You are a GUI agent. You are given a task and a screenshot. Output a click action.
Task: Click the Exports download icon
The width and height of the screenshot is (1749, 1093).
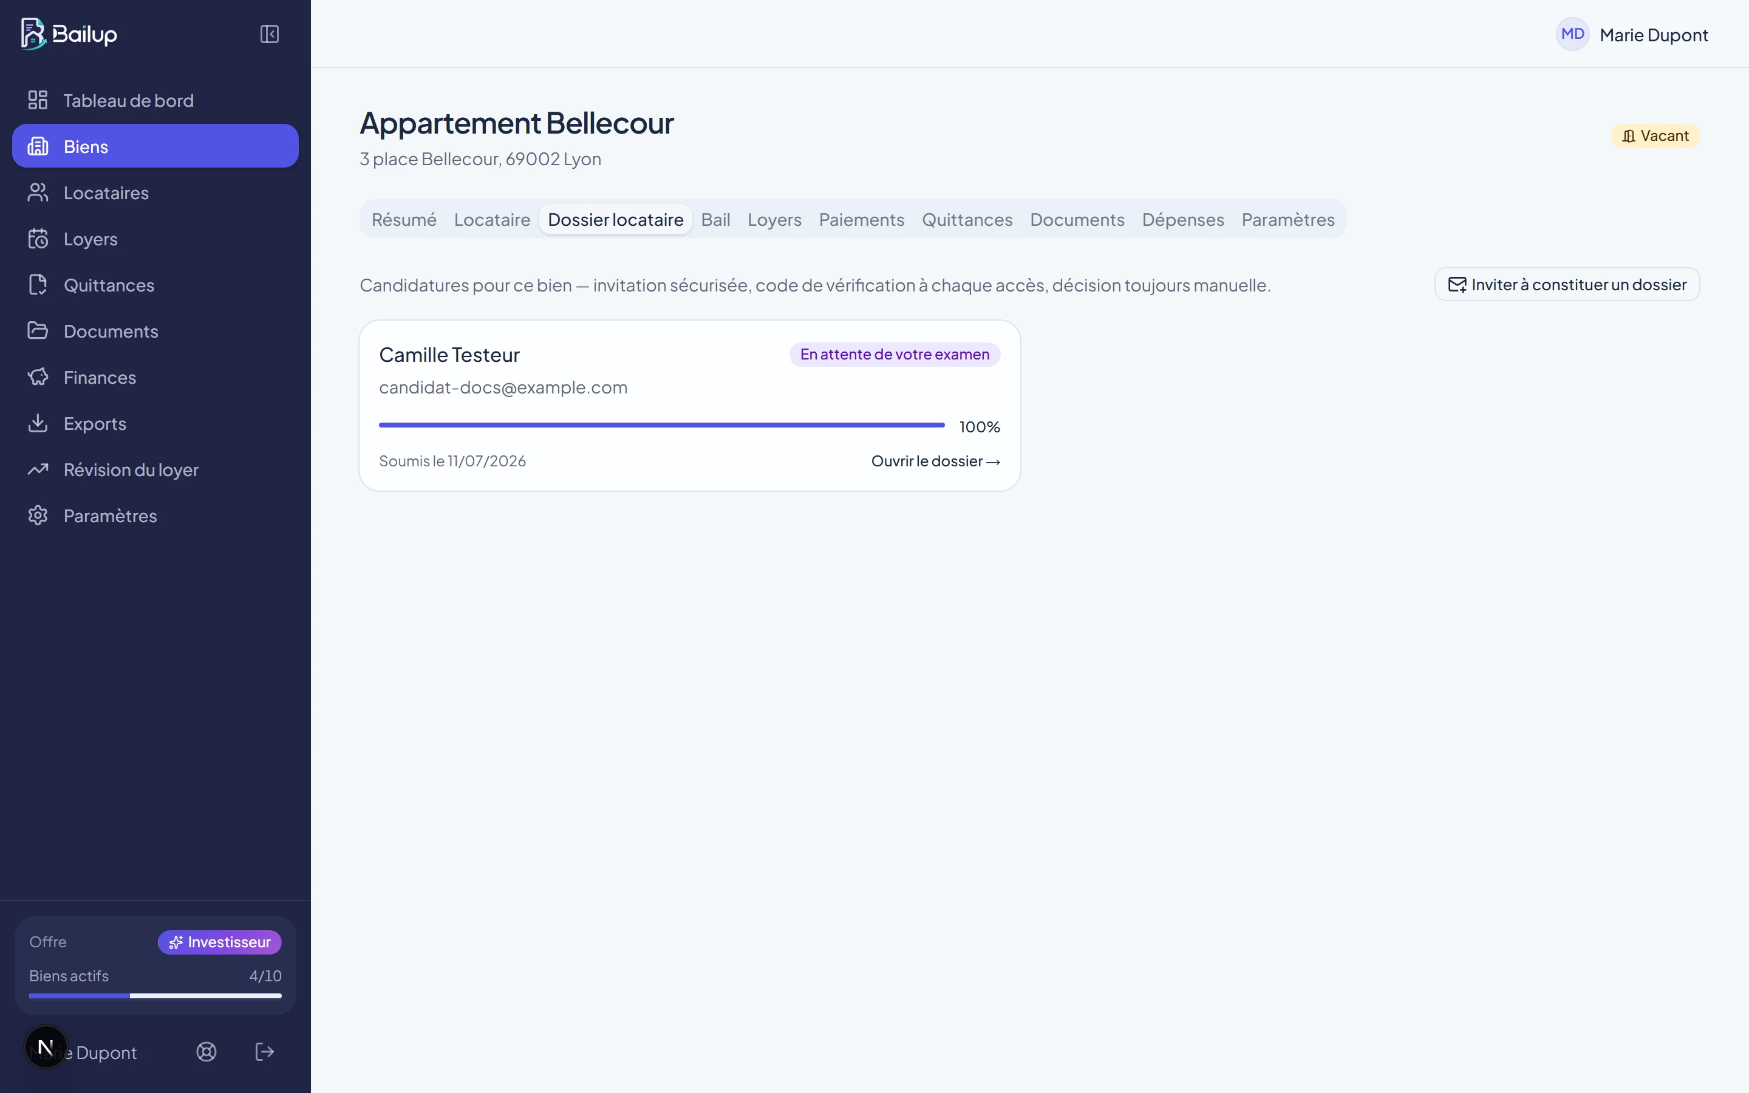click(x=38, y=423)
